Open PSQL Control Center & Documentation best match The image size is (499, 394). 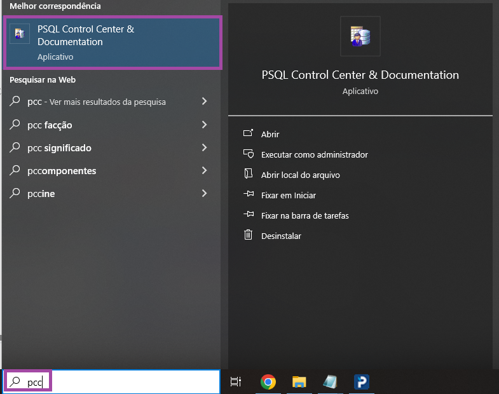(113, 43)
